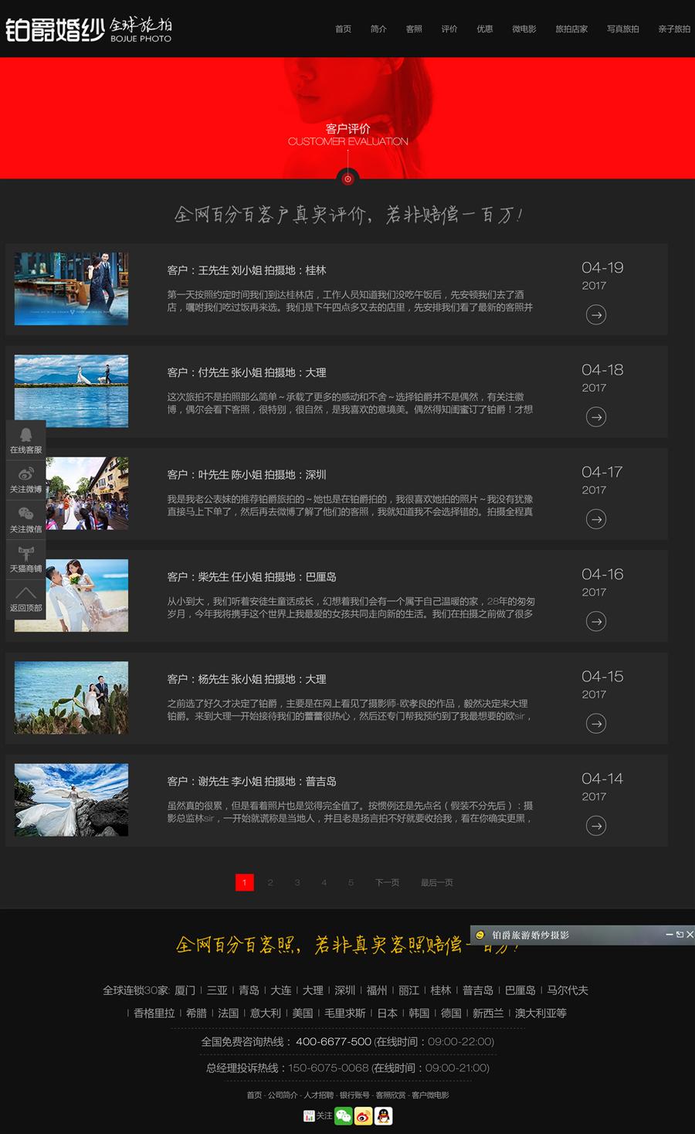This screenshot has width=695, height=1134.
Task: Visit the 天猫商铺 store icon
Action: coord(25,559)
